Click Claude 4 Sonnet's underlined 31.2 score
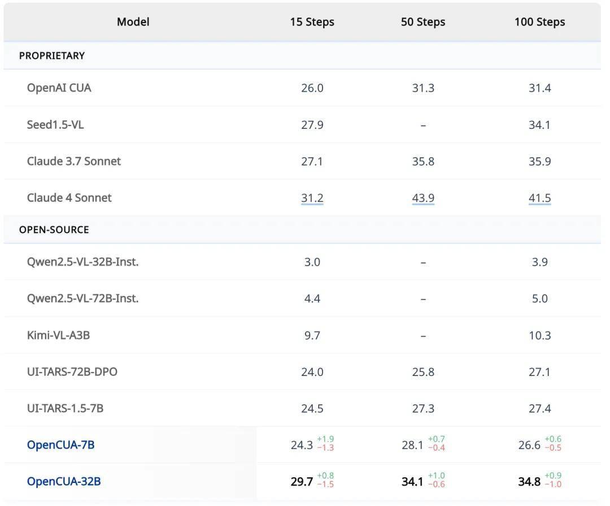The image size is (610, 506). 312,198
